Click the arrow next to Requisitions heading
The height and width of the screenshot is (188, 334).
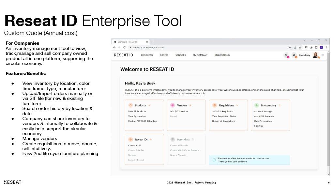(x=237, y=105)
